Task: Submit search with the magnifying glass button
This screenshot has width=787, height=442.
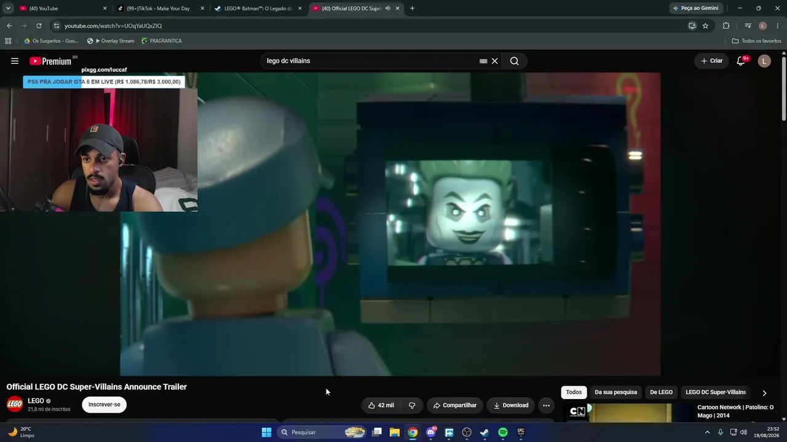Action: click(x=514, y=61)
